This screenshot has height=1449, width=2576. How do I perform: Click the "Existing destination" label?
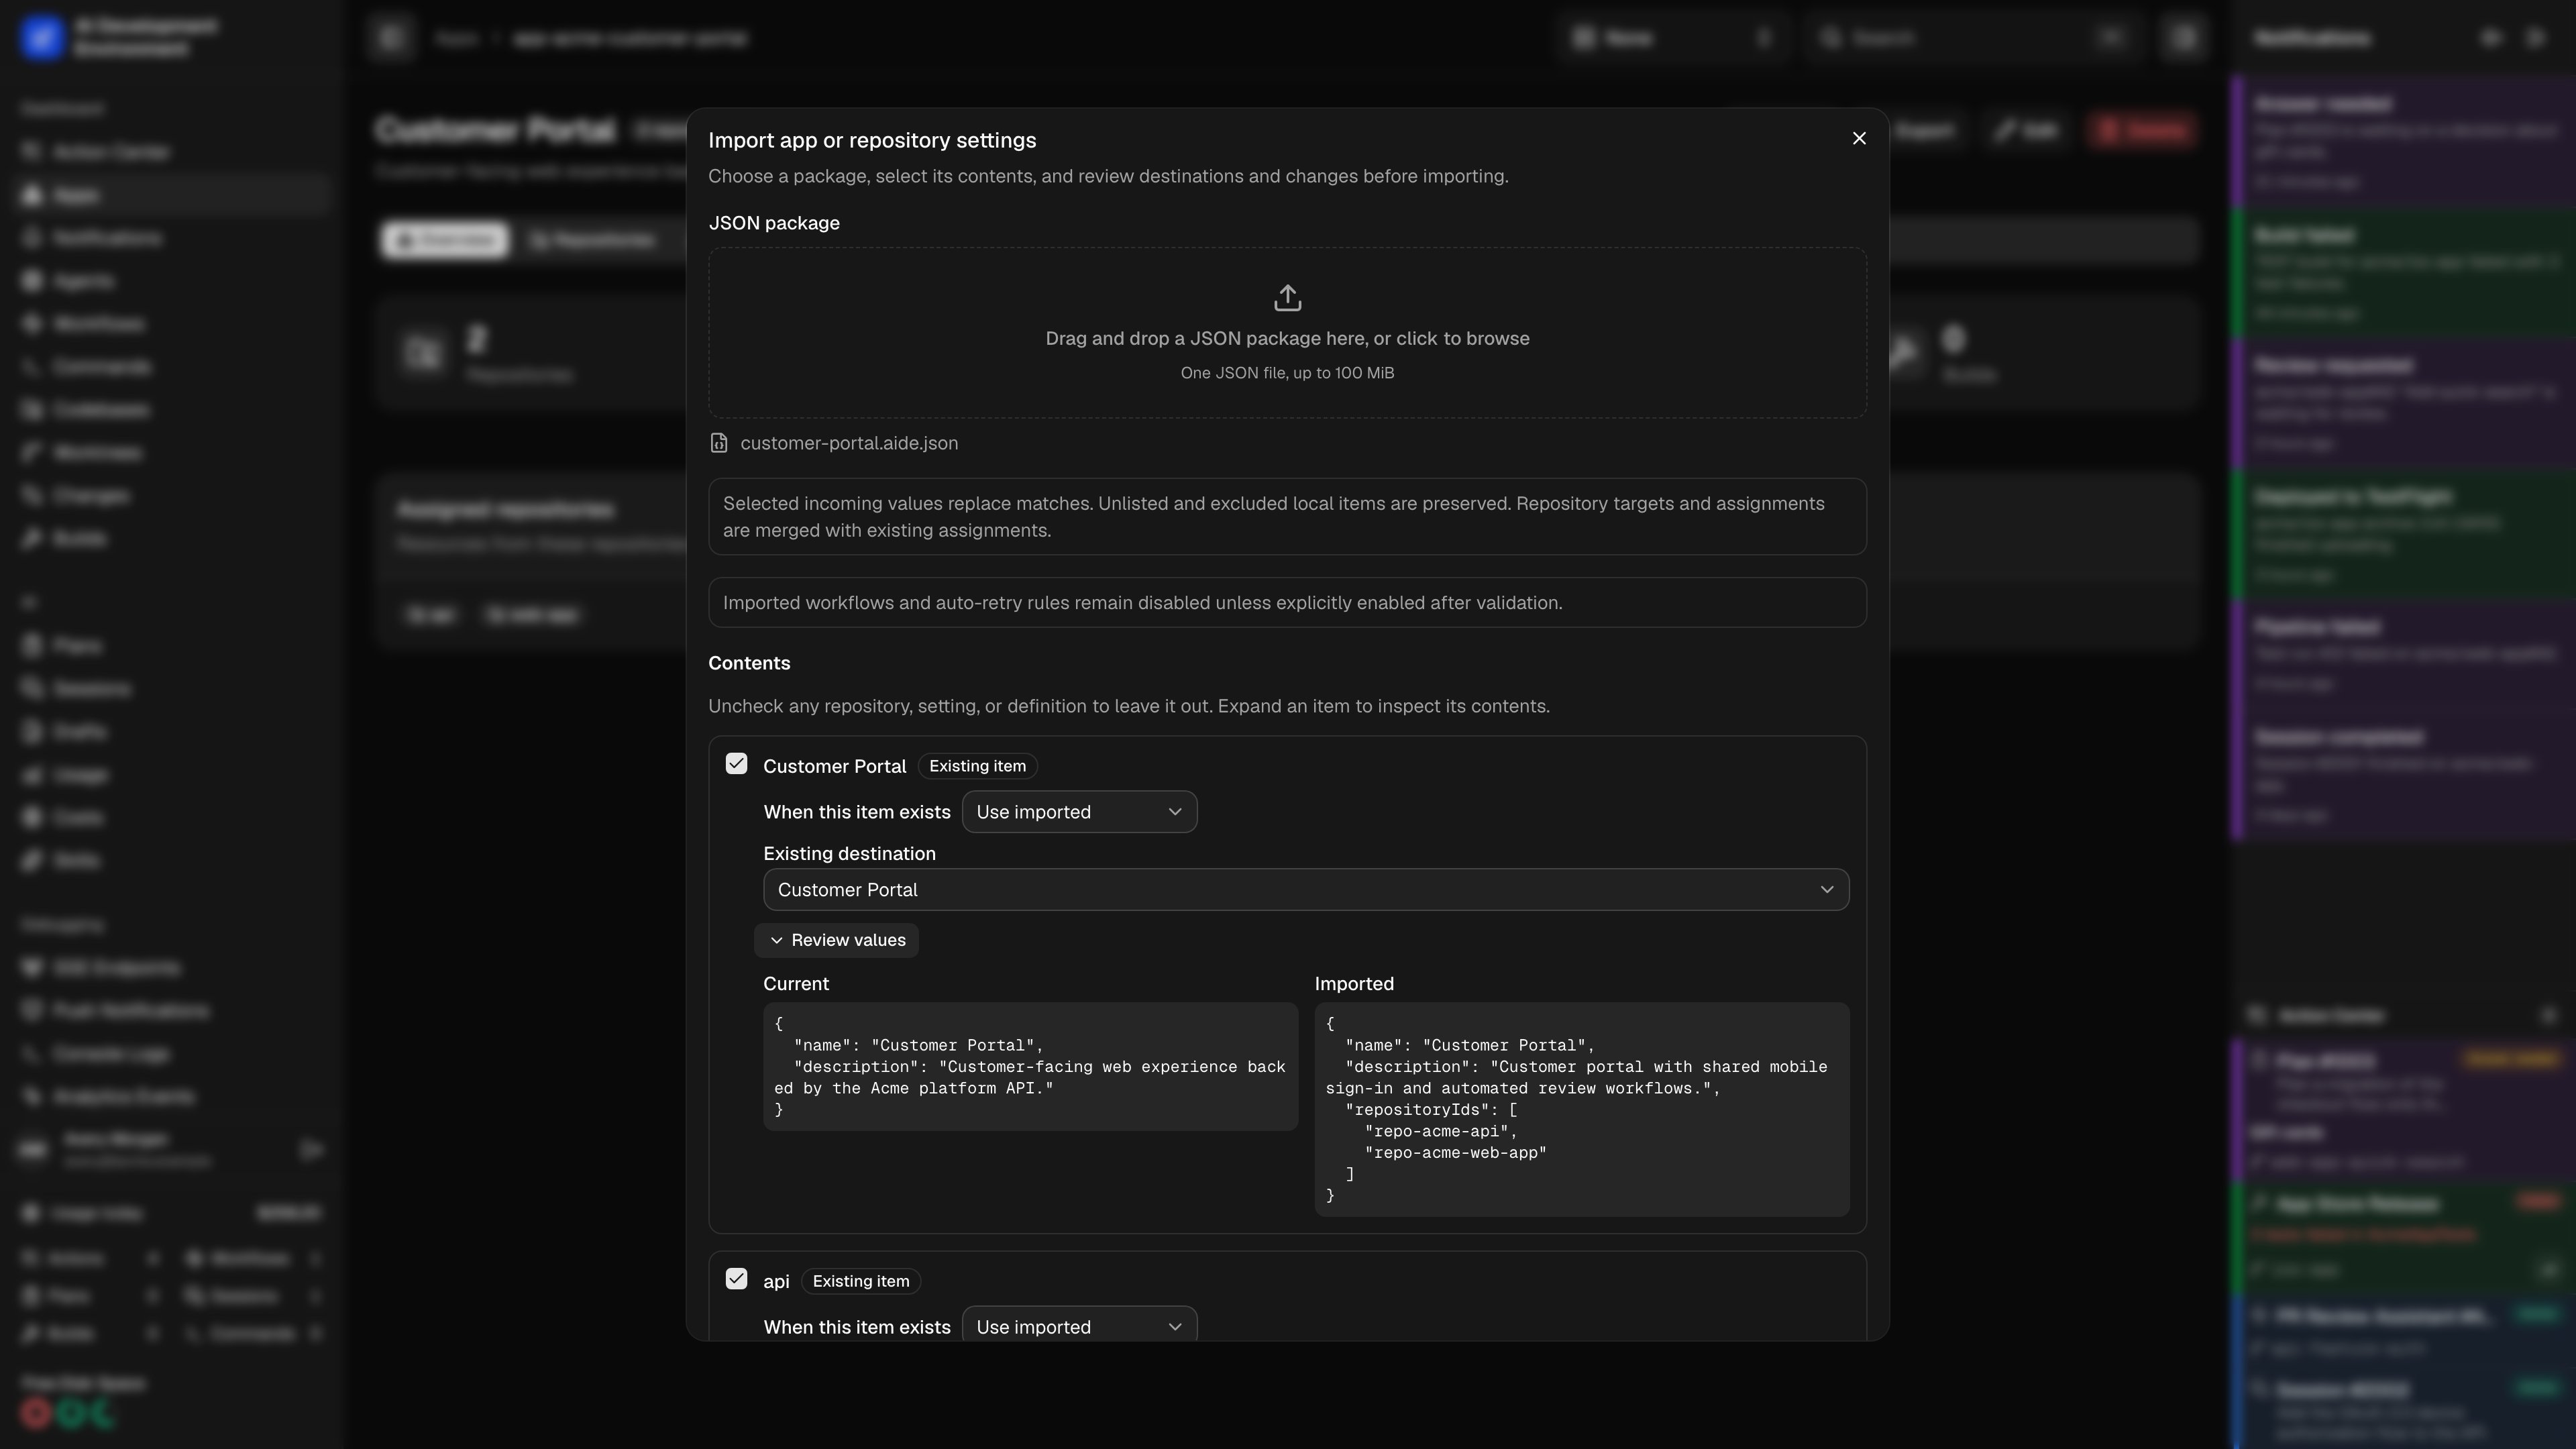[849, 854]
